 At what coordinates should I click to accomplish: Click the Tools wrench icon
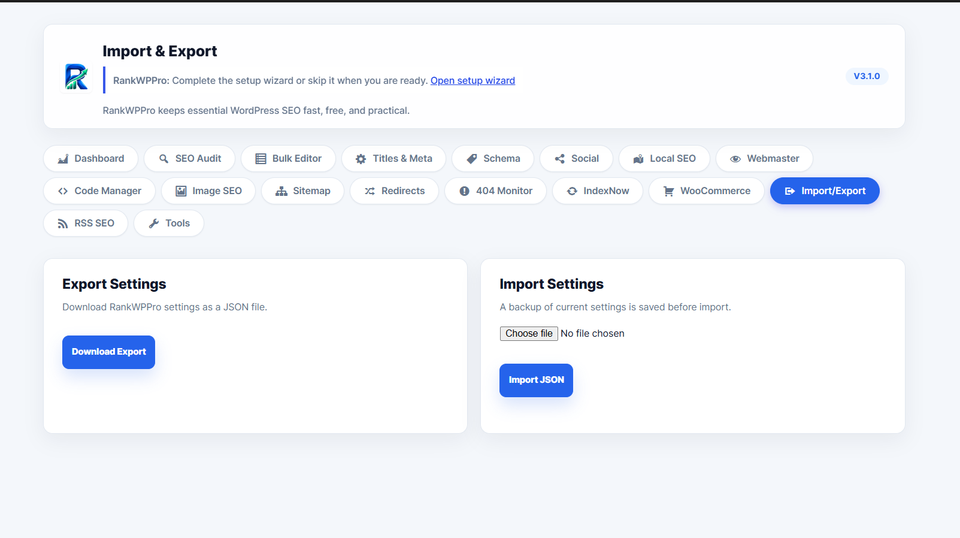point(154,223)
